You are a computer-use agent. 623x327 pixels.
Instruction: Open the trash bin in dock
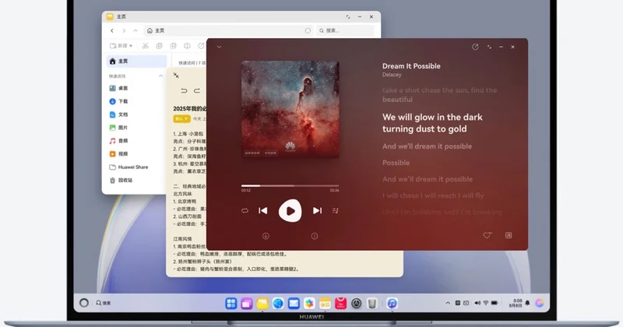pos(372,304)
